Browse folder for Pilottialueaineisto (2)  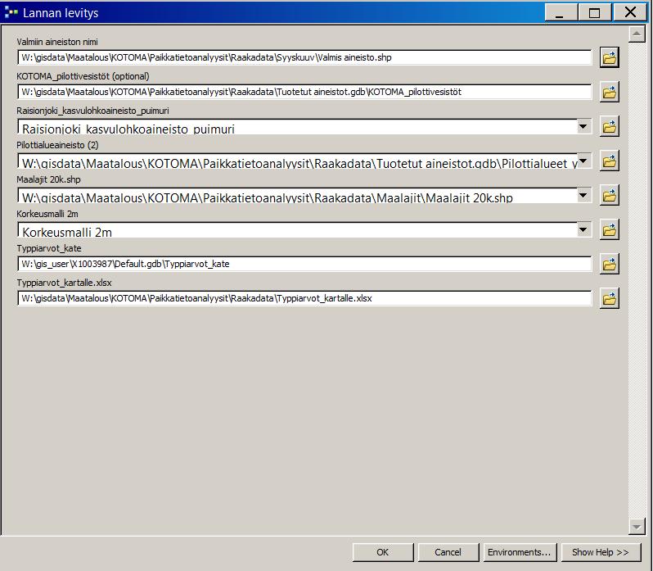point(610,161)
